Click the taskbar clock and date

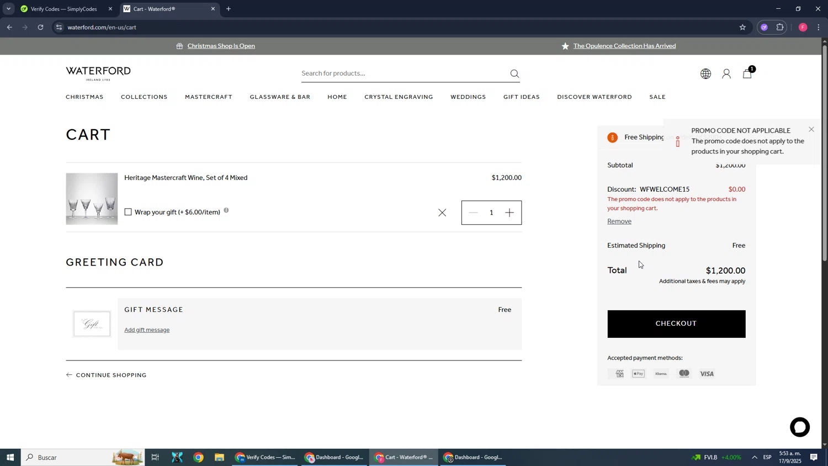(x=790, y=457)
